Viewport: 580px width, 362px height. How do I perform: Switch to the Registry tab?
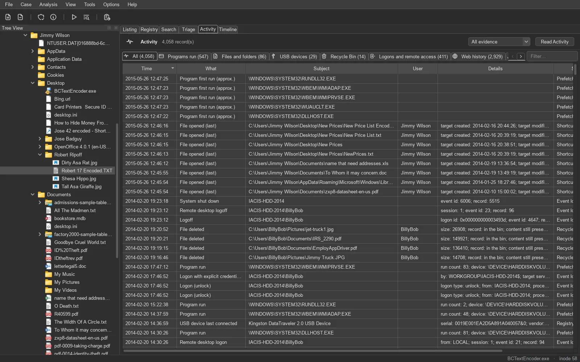click(x=149, y=29)
